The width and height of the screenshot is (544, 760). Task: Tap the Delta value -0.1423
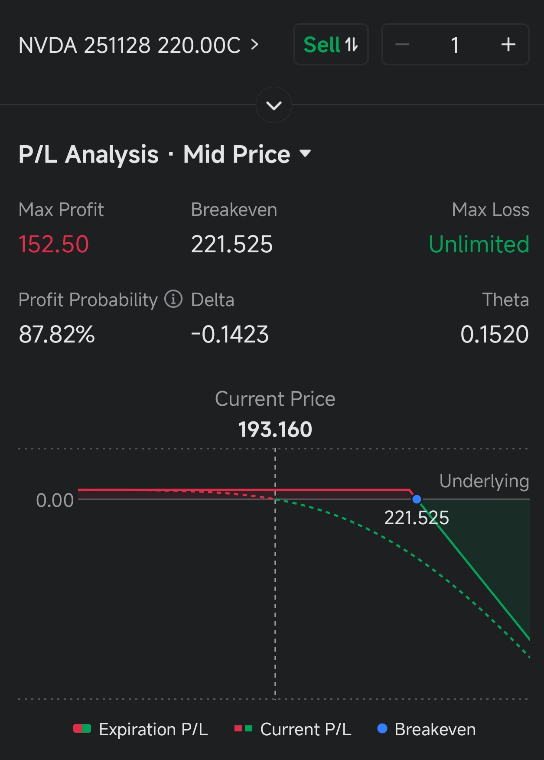click(x=230, y=334)
